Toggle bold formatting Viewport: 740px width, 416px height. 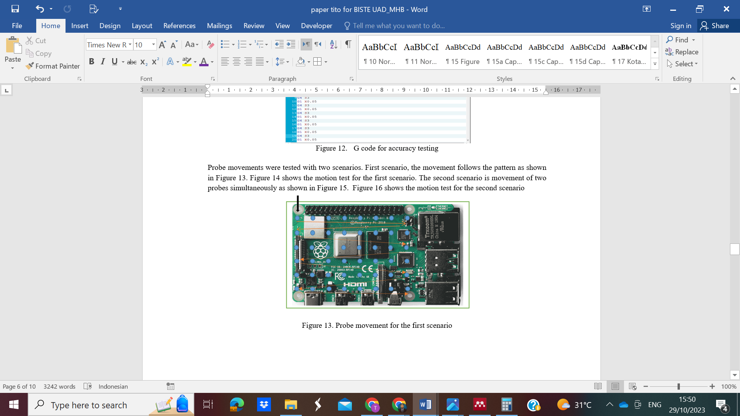[91, 62]
